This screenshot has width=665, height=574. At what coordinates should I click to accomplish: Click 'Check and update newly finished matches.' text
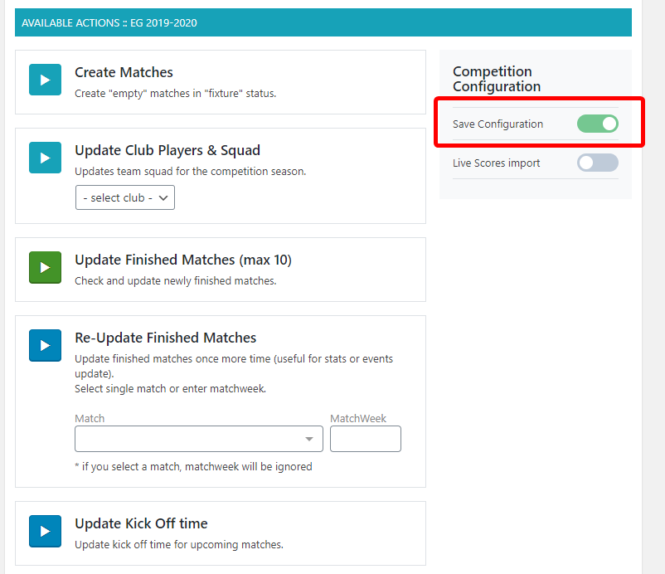click(176, 281)
